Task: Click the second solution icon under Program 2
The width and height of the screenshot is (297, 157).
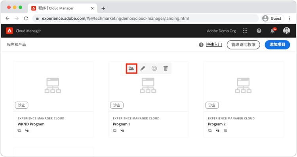Action: (x=217, y=131)
